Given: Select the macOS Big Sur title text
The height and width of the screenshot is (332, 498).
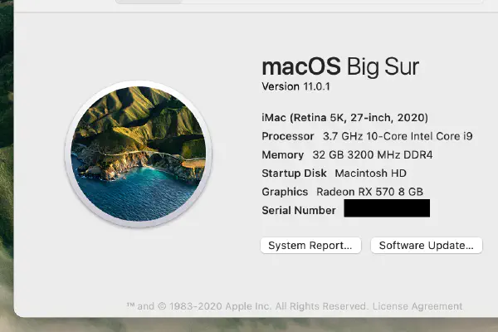Looking at the screenshot, I should click(340, 66).
